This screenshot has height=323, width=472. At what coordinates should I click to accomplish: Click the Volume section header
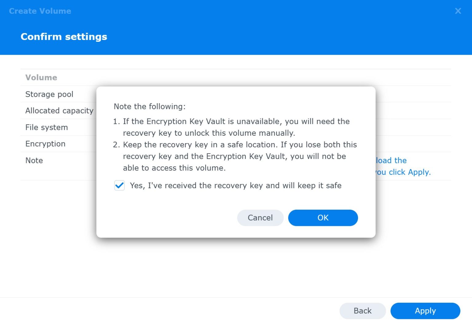coord(41,78)
